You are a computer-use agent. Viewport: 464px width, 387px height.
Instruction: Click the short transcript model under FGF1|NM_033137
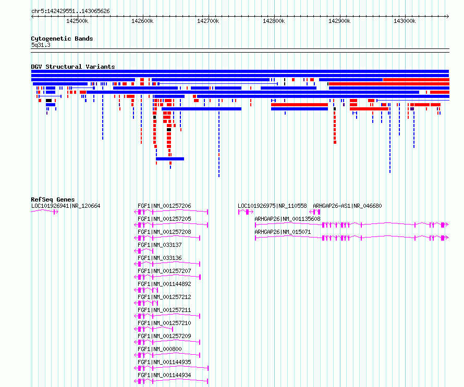point(144,251)
